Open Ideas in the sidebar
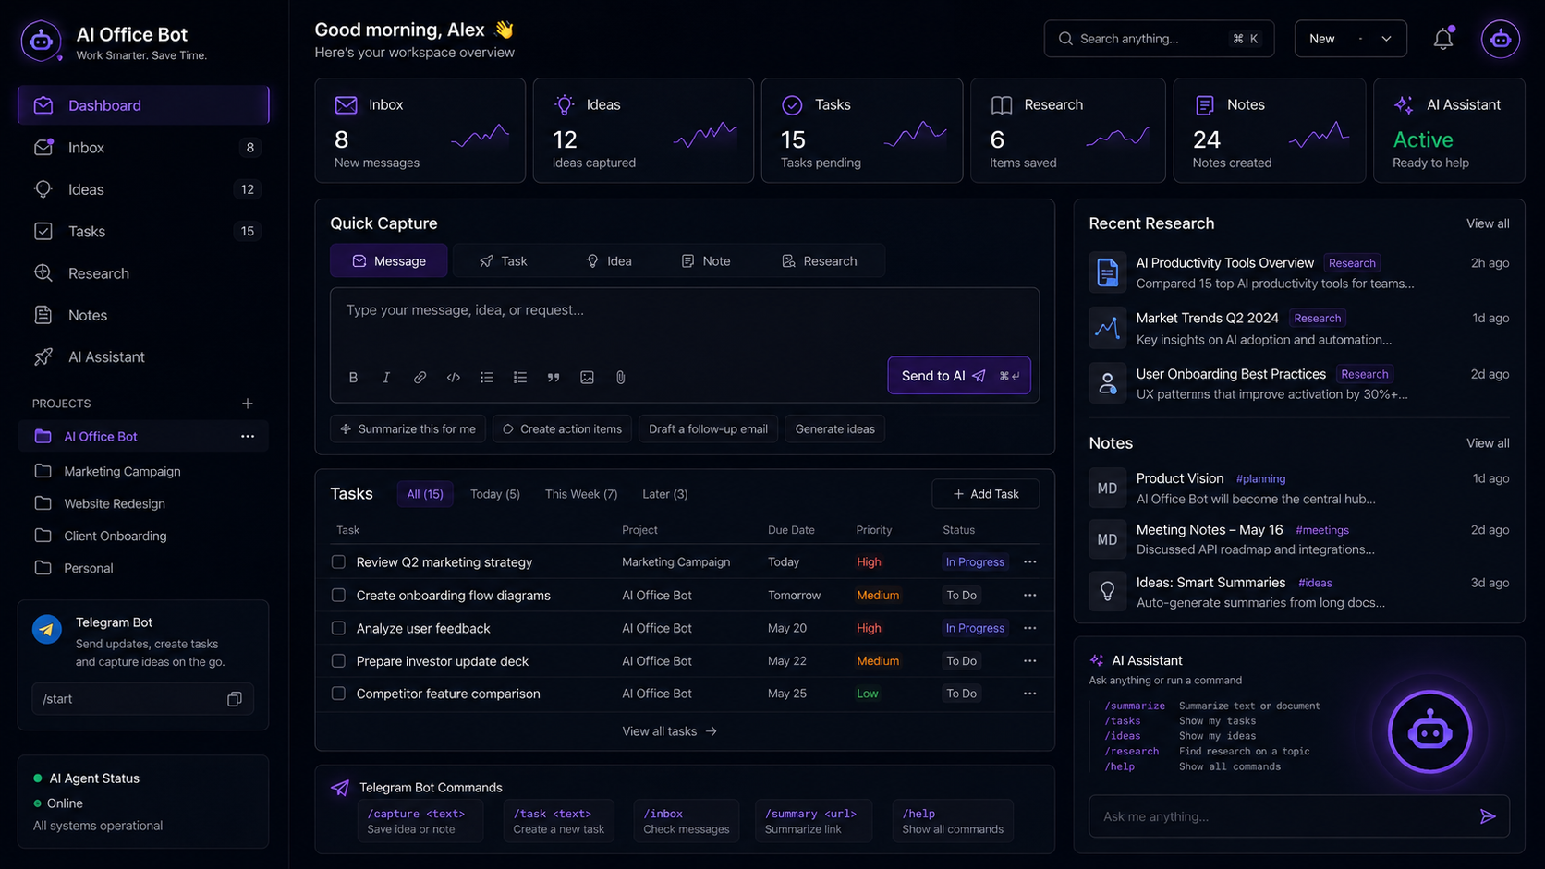Screen dimensions: 1545x869 (x=143, y=189)
